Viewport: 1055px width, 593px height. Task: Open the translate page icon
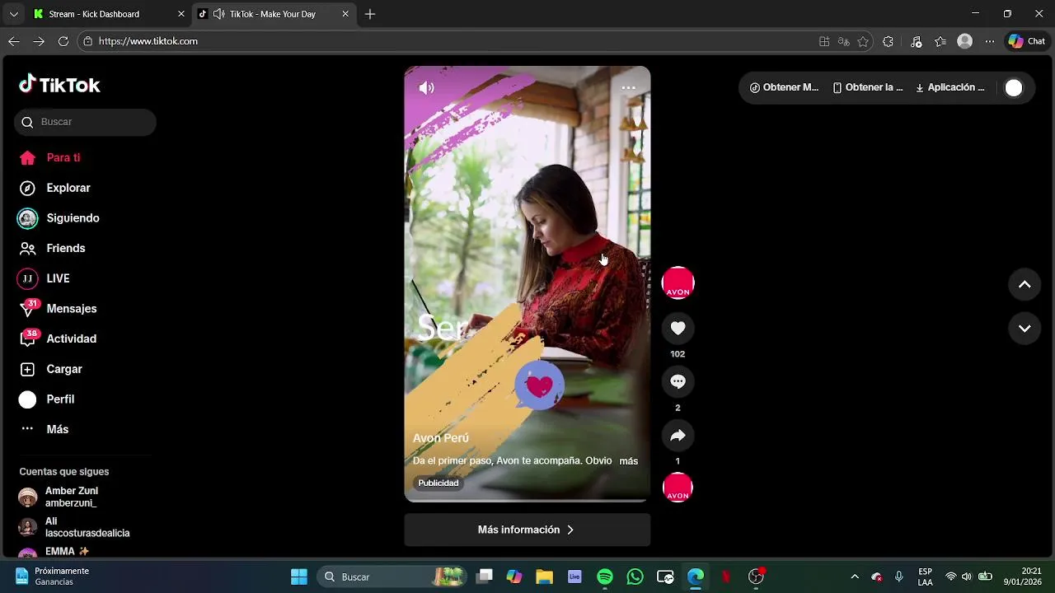(843, 41)
